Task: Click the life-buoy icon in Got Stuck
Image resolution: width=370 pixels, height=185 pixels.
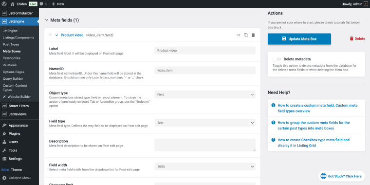Action: click(x=323, y=176)
